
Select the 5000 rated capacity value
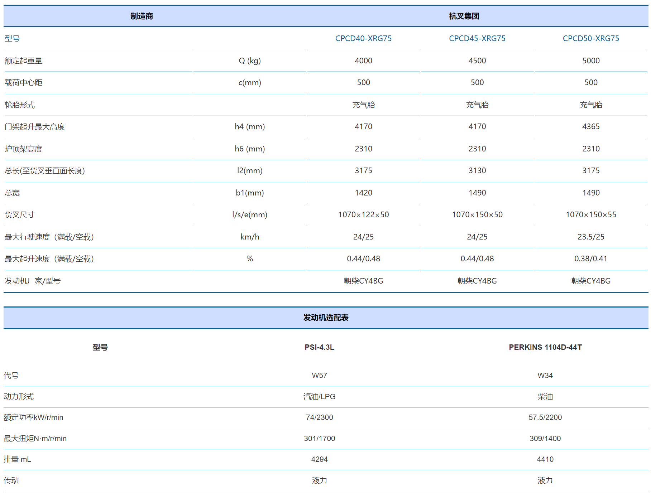tap(591, 61)
